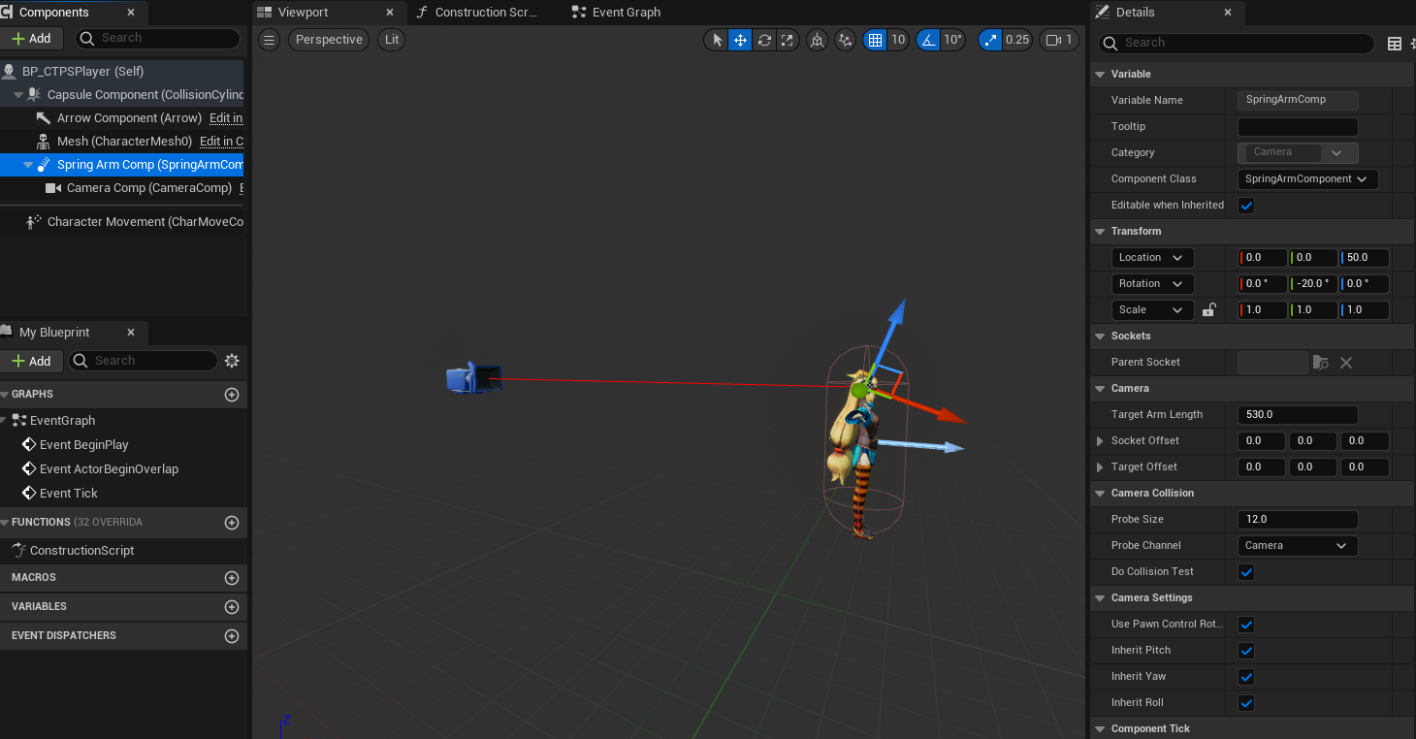Toggle surface snapping icon

click(846, 40)
